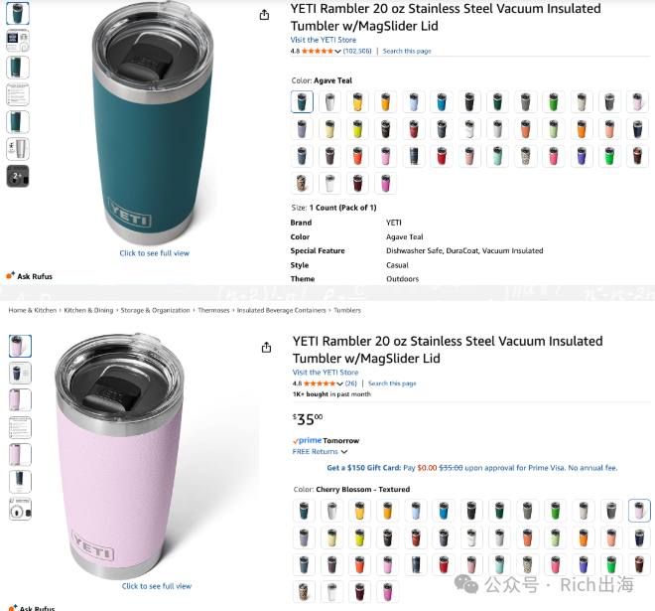Open the 102,506 ratings count link
This screenshot has width=655, height=611.
(x=357, y=51)
